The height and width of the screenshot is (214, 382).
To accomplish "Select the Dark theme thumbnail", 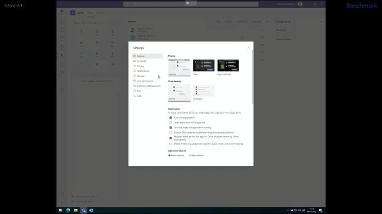I will coord(203,66).
